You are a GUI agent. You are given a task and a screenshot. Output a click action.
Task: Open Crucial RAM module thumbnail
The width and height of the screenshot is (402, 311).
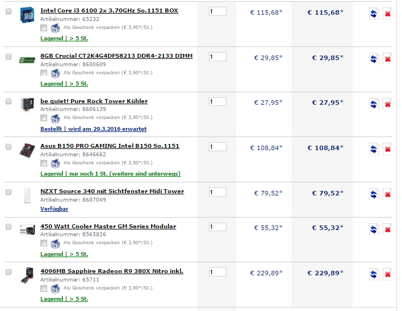pos(27,60)
